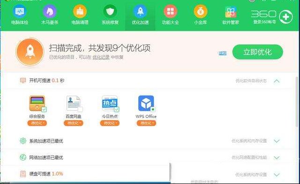Open 待优化 dropdown under WPS Office
The width and height of the screenshot is (300, 184).
pyautogui.click(x=146, y=123)
